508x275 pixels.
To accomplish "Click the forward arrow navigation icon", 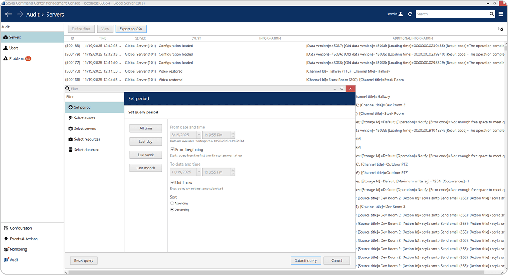I will 20,14.
